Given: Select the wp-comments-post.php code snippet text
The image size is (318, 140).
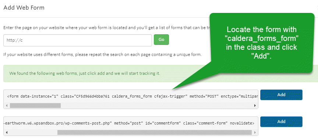Looking at the screenshot, I should 129,123.
